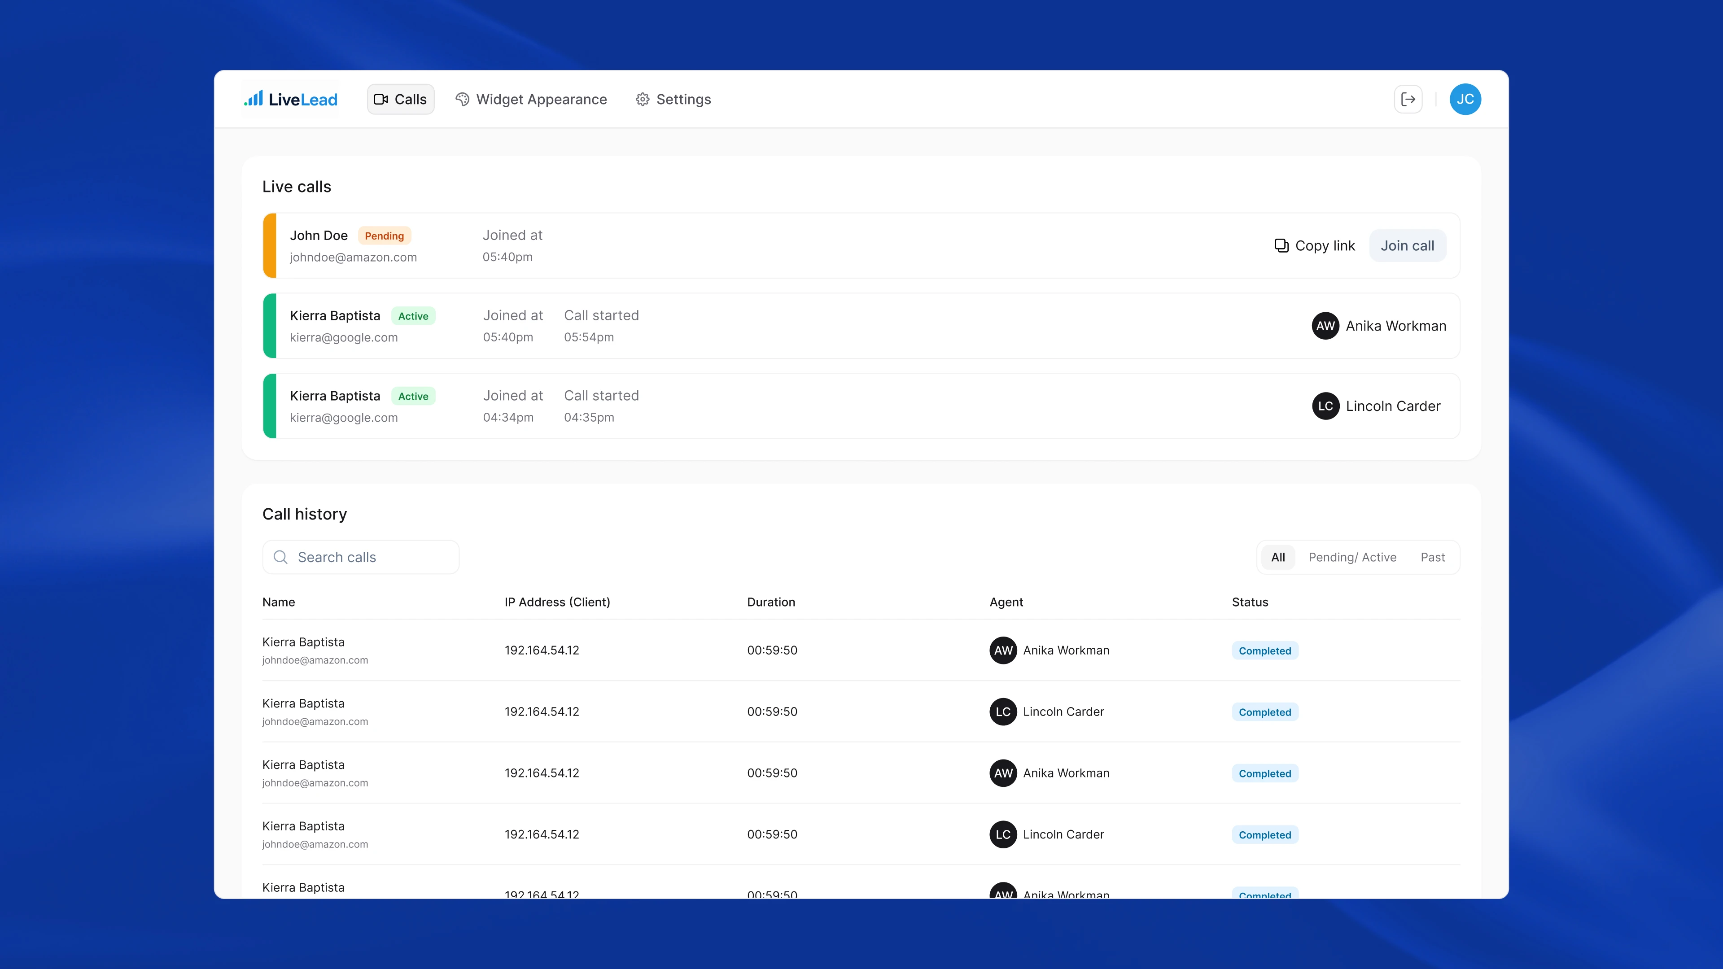Click the Status column header
1723x969 pixels.
(1250, 602)
